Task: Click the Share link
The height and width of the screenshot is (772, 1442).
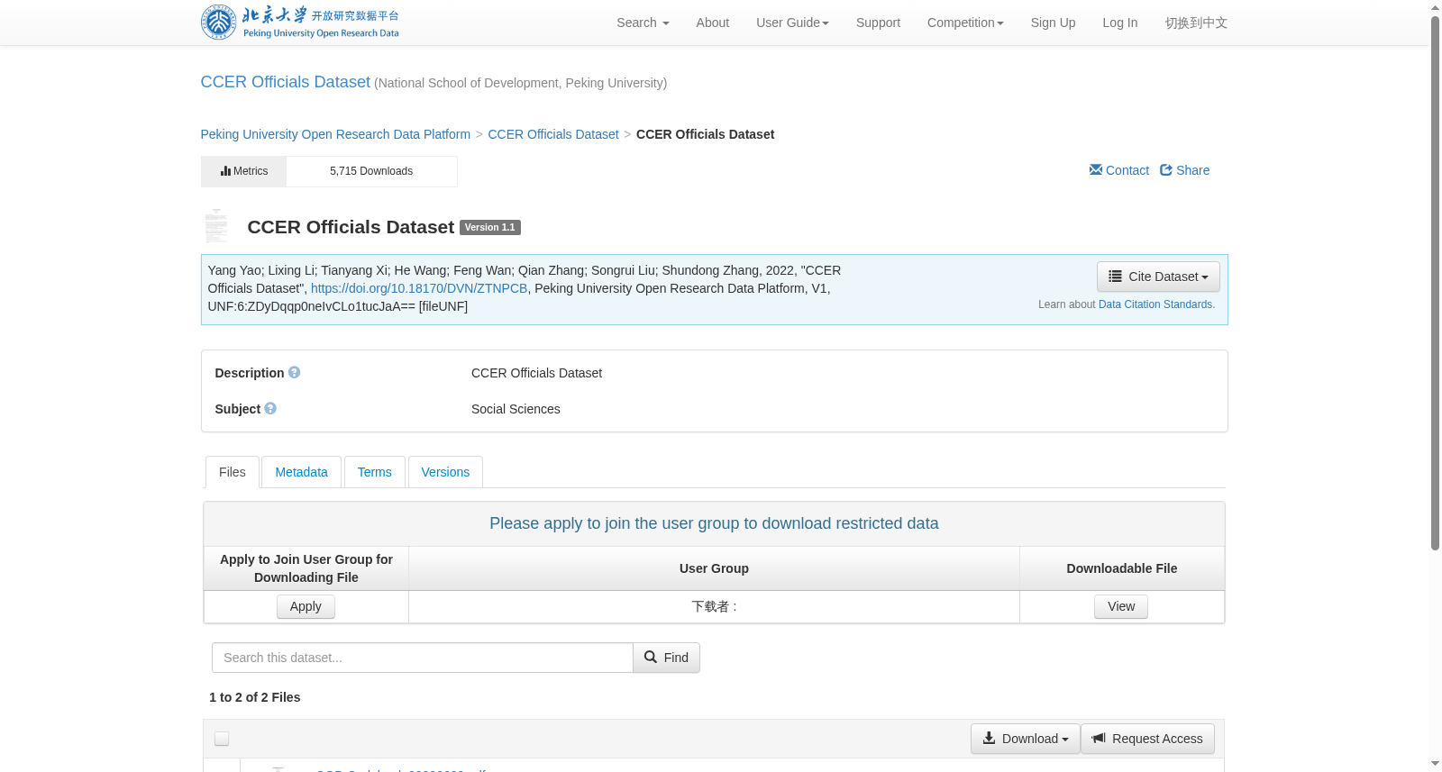Action: pyautogui.click(x=1184, y=170)
